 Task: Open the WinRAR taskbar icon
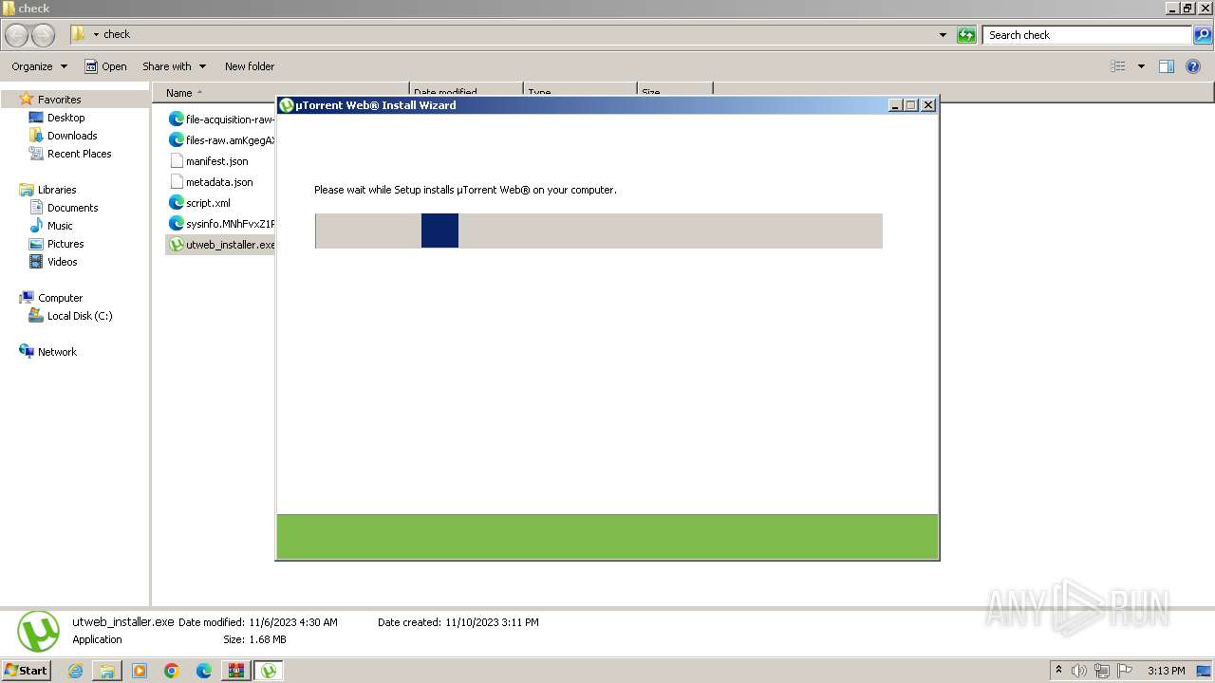click(x=235, y=671)
